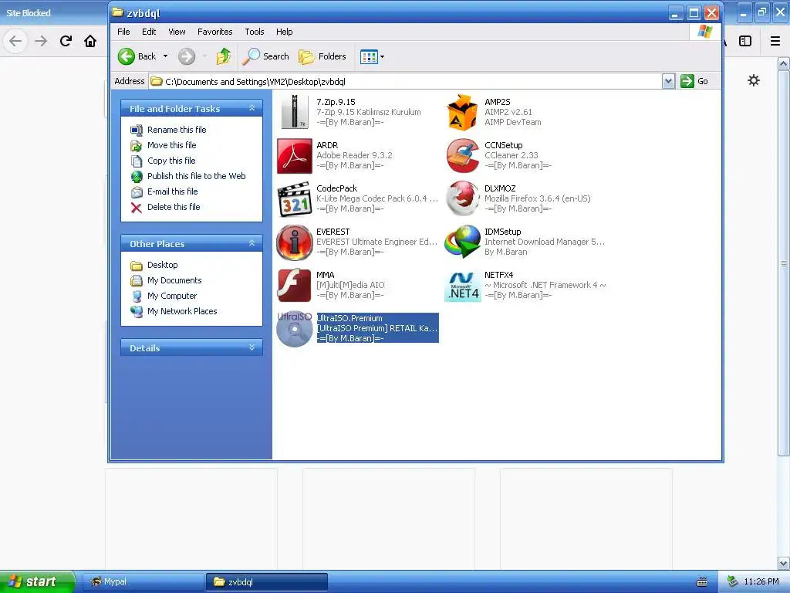Select the IDMSetup Download Manager icon
Viewport: 790px width, 593px height.
[x=462, y=242]
